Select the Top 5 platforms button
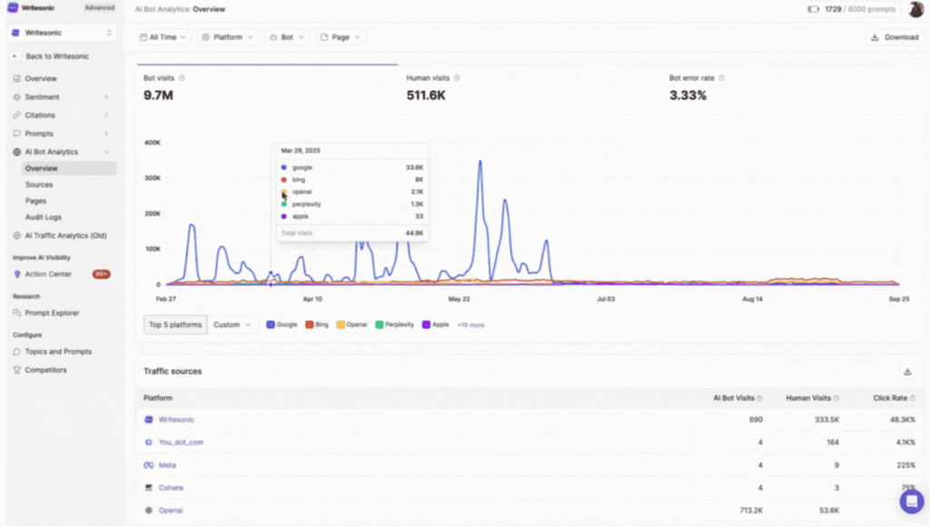Image resolution: width=930 pixels, height=526 pixels. pyautogui.click(x=175, y=324)
